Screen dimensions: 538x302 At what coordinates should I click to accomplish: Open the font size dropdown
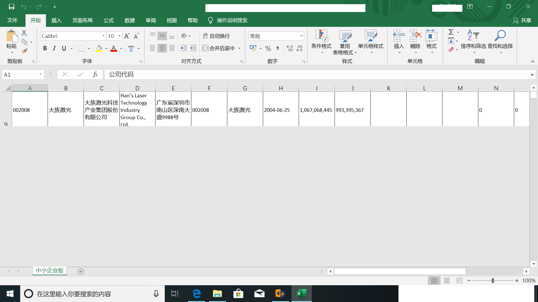[x=119, y=36]
